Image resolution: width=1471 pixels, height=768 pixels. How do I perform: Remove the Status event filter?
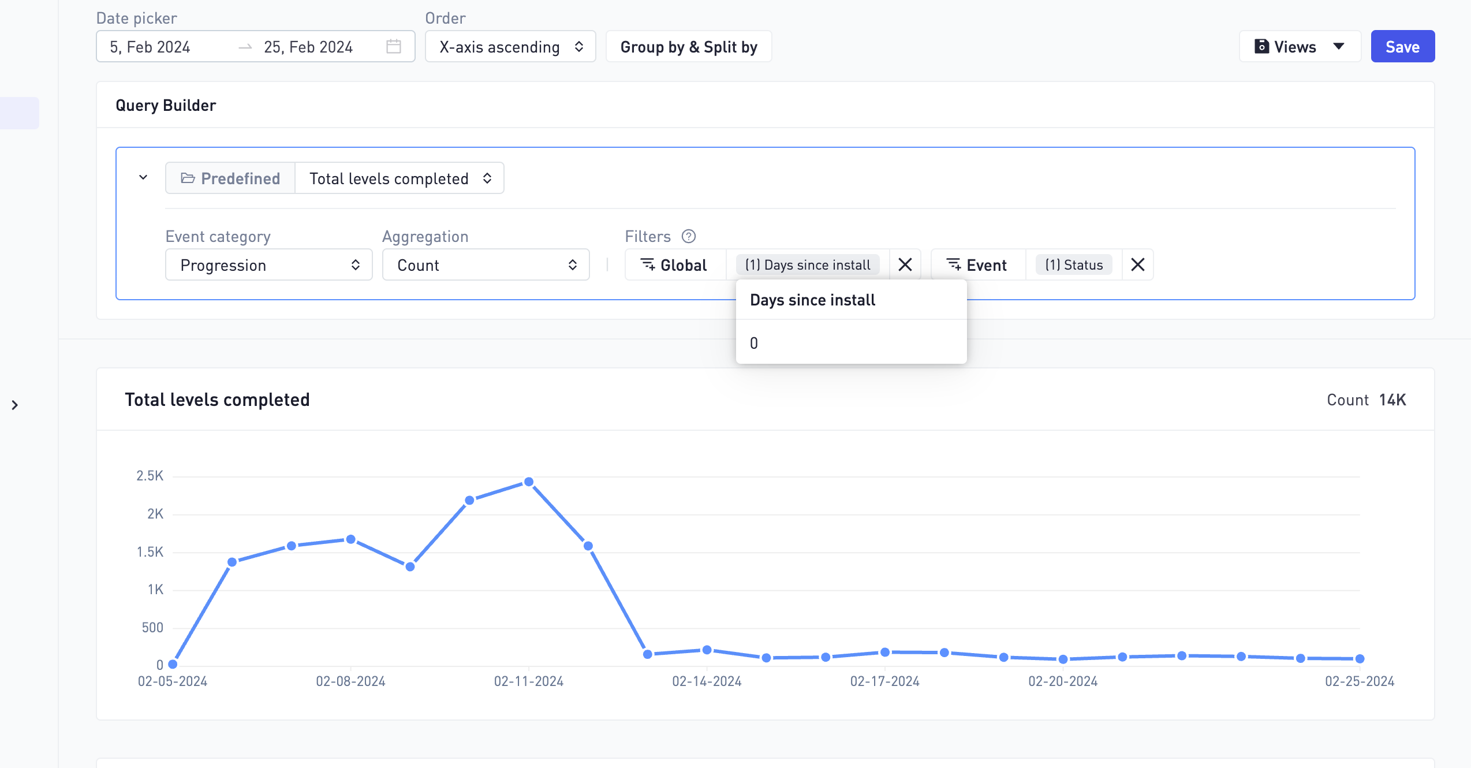[1138, 264]
